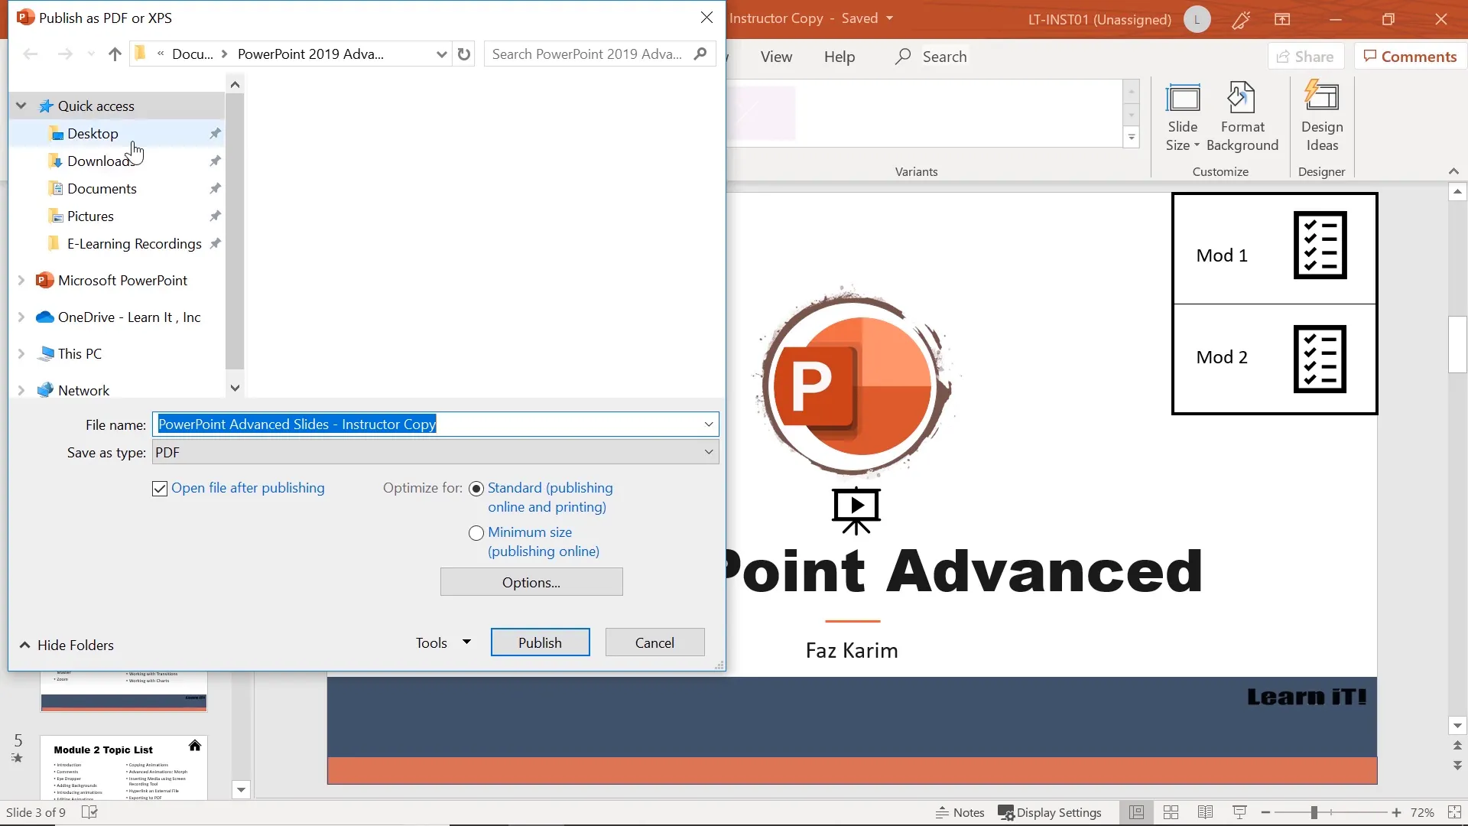Viewport: 1468px width, 826px height.
Task: Open the address bar path history dropdown
Action: 441,54
